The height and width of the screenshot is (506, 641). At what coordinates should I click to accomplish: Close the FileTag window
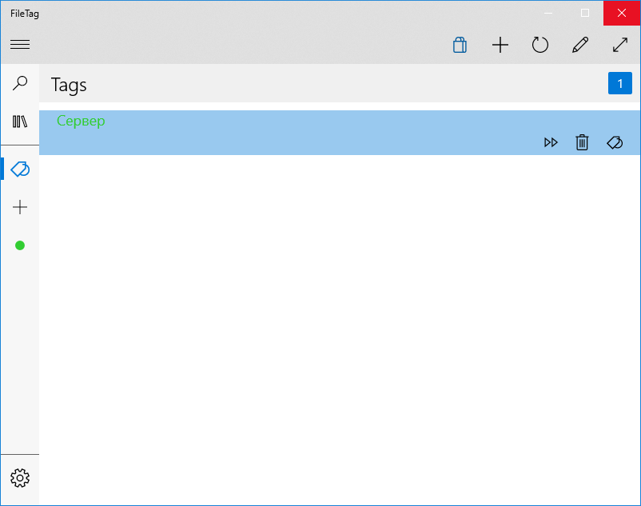coord(622,13)
